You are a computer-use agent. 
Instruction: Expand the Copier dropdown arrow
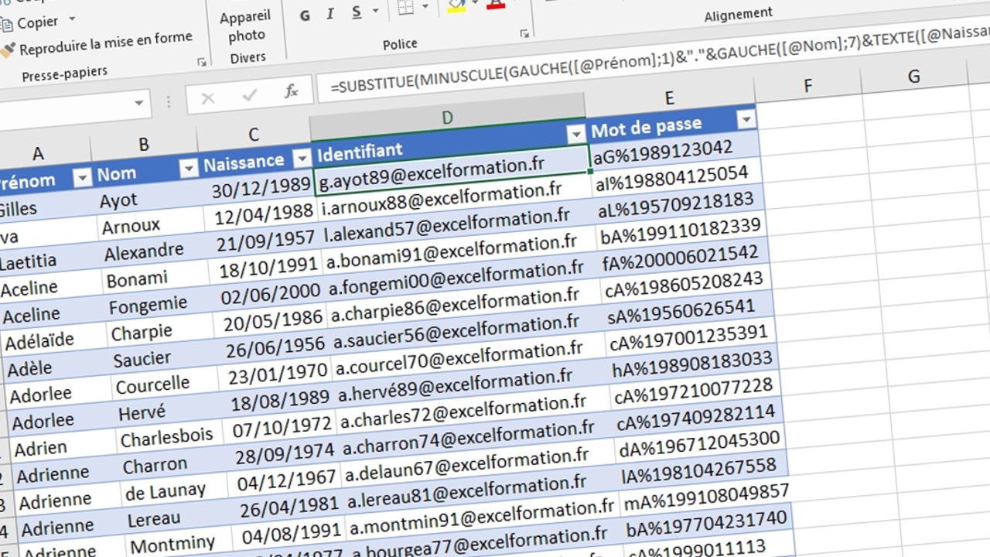72,19
